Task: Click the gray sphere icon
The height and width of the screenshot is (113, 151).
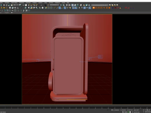Action: tap(29, 8)
